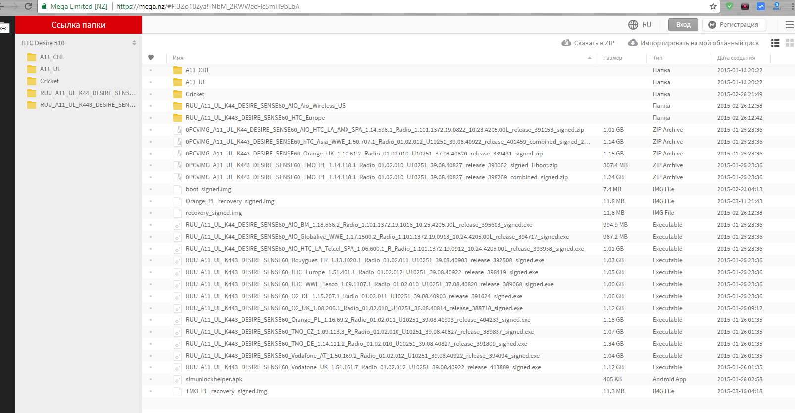Click the Регистрация button

pyautogui.click(x=734, y=25)
